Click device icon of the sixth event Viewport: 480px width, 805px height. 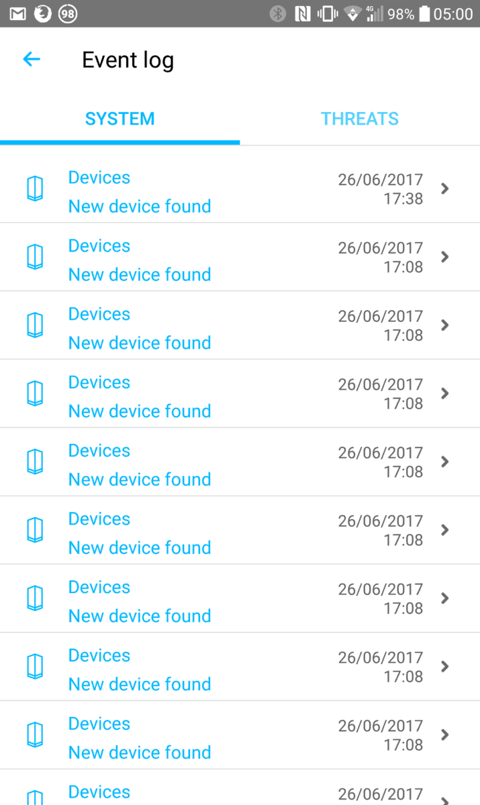click(x=35, y=530)
